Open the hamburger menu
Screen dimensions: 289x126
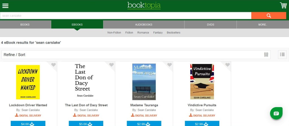pyautogui.click(x=5, y=6)
